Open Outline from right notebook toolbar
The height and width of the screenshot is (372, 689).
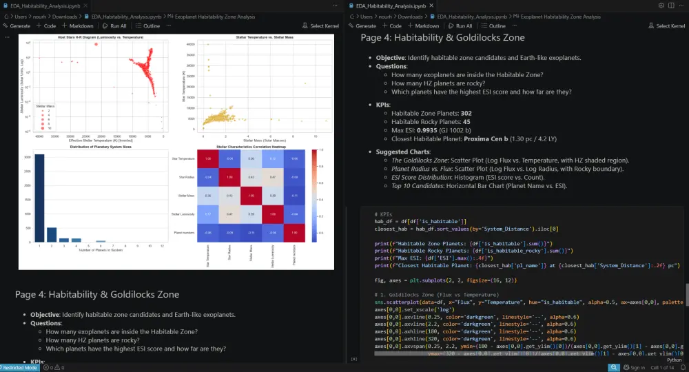pos(493,26)
